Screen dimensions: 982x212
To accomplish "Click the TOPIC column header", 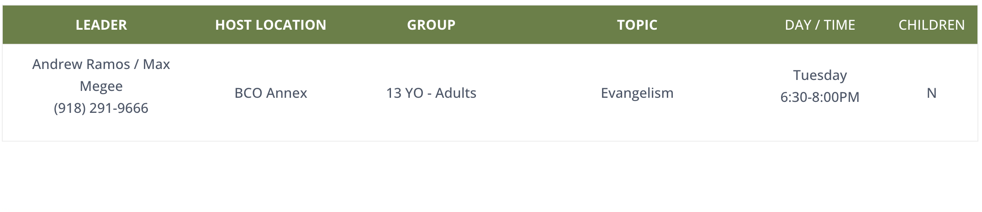I will (637, 25).
